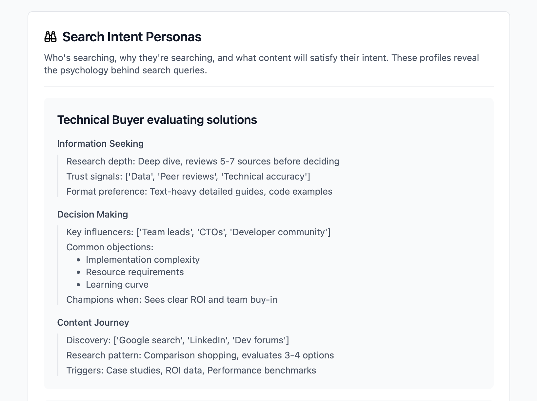Click the Discovery channels line

click(x=178, y=340)
